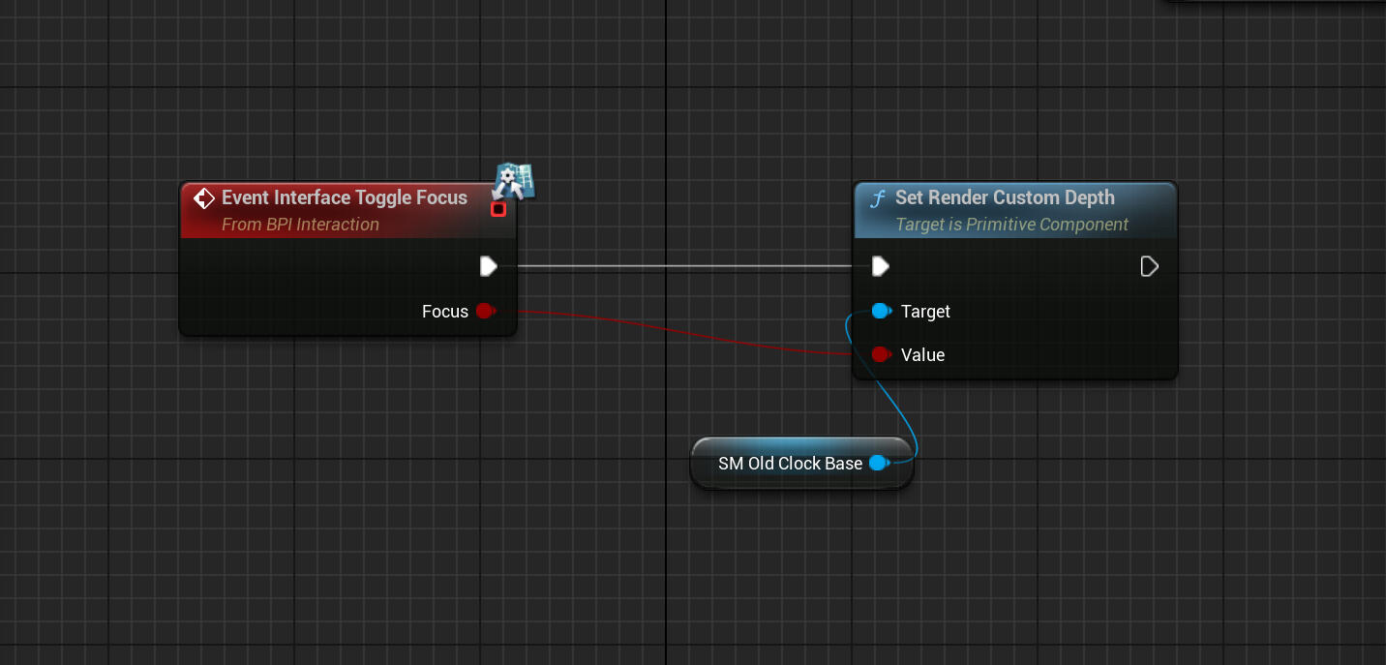Click the red Value input pin
1386x665 pixels.
tap(881, 355)
